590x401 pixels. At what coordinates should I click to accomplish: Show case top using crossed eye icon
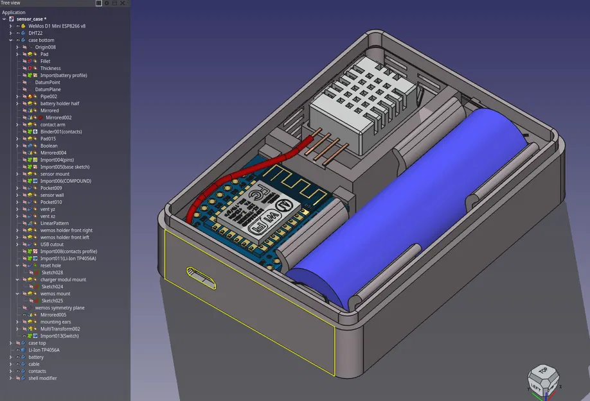click(x=18, y=343)
